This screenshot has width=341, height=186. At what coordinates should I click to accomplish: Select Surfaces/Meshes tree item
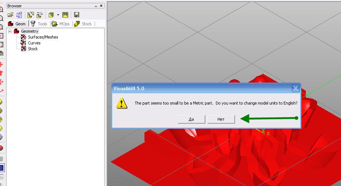43,37
